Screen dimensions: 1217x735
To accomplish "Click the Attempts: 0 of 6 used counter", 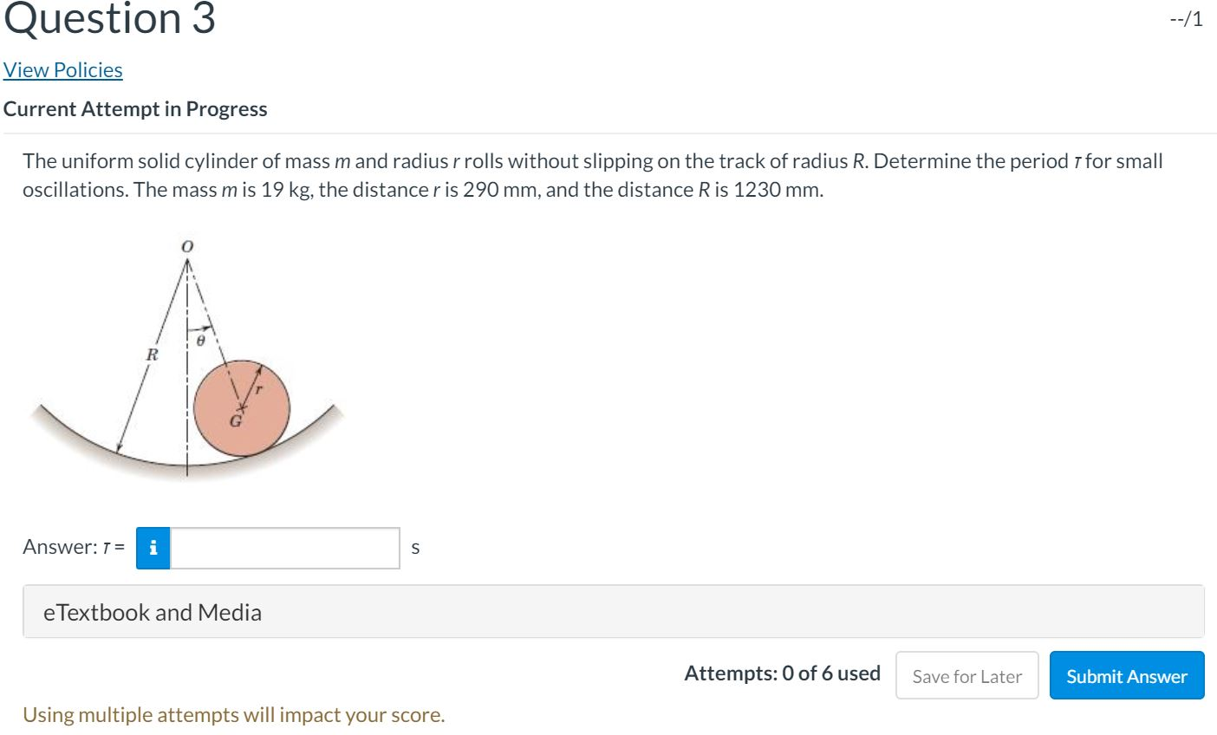I will pyautogui.click(x=782, y=673).
